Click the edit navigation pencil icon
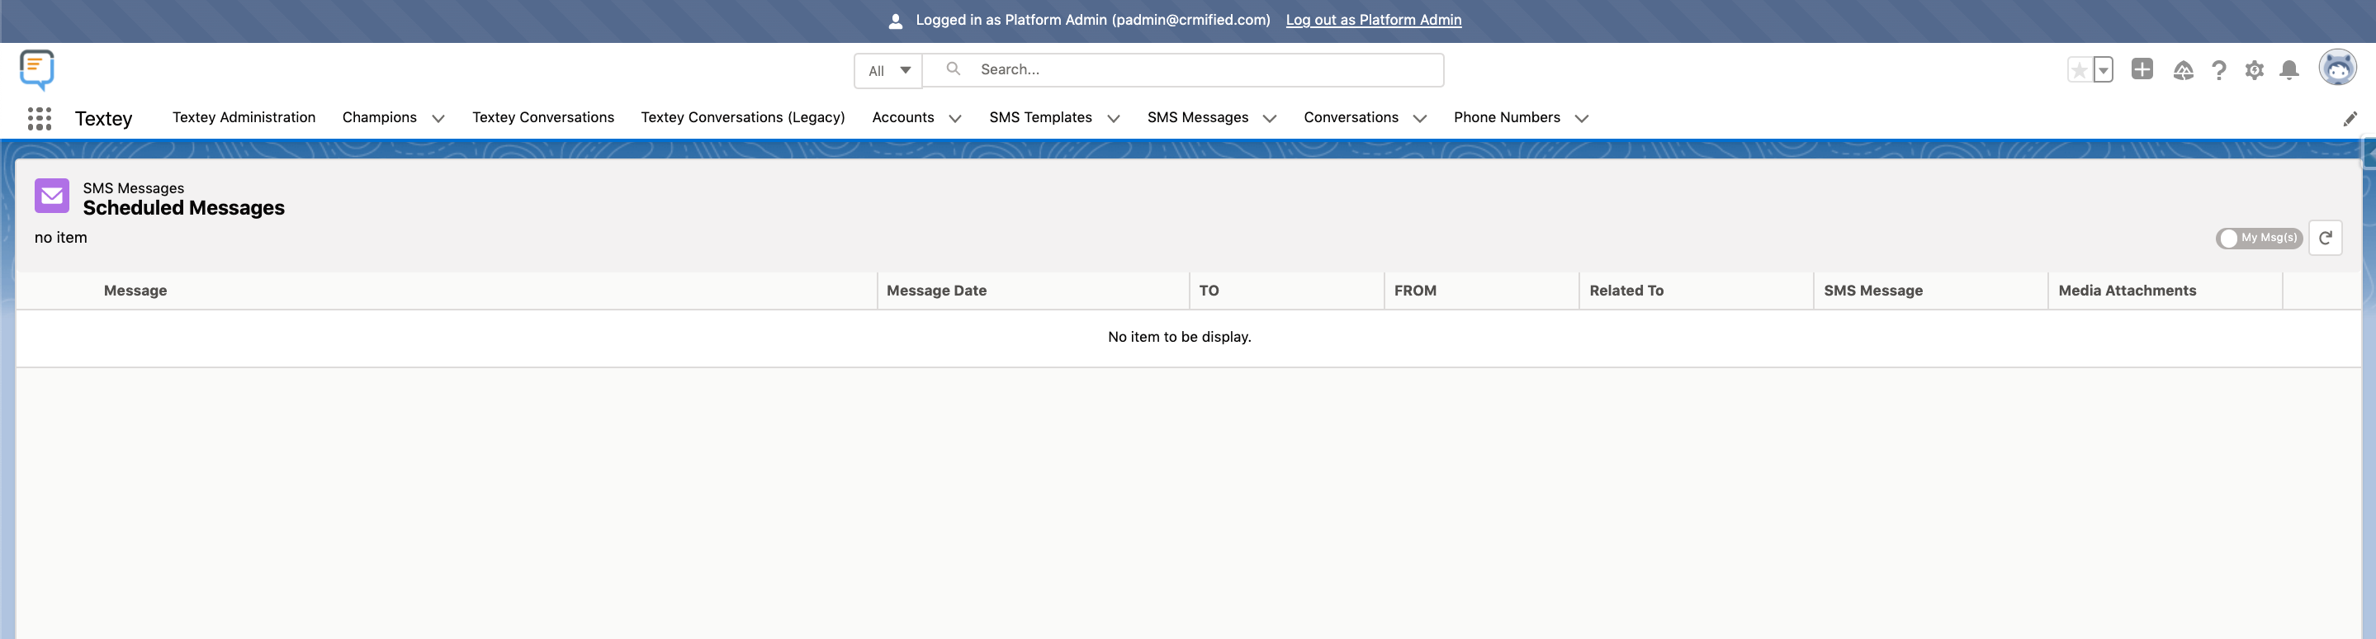2376x639 pixels. click(x=2350, y=118)
